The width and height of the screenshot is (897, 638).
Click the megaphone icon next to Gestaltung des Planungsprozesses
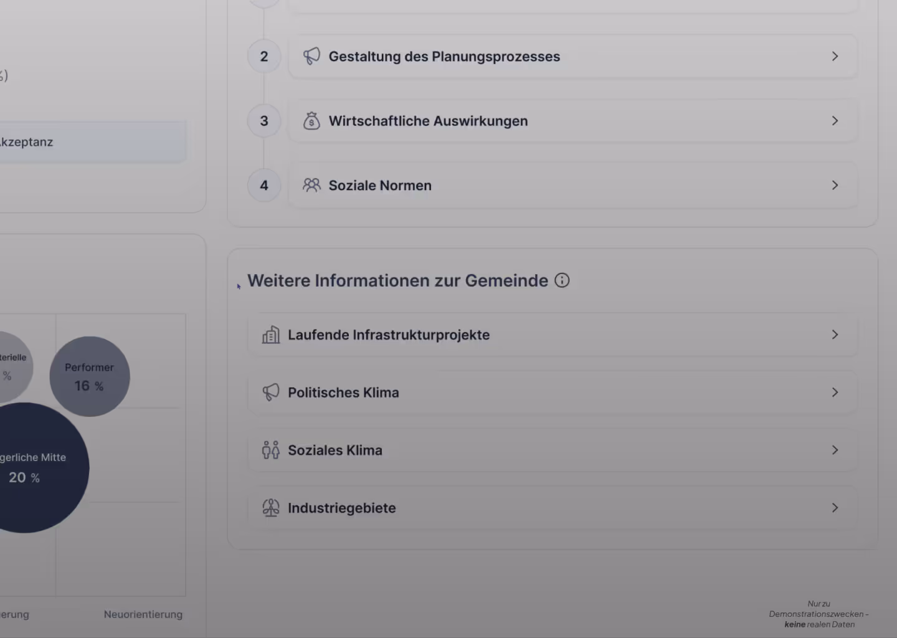click(x=311, y=56)
